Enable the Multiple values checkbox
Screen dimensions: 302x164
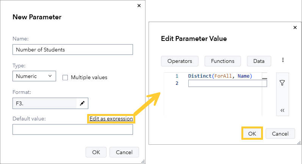click(x=65, y=77)
